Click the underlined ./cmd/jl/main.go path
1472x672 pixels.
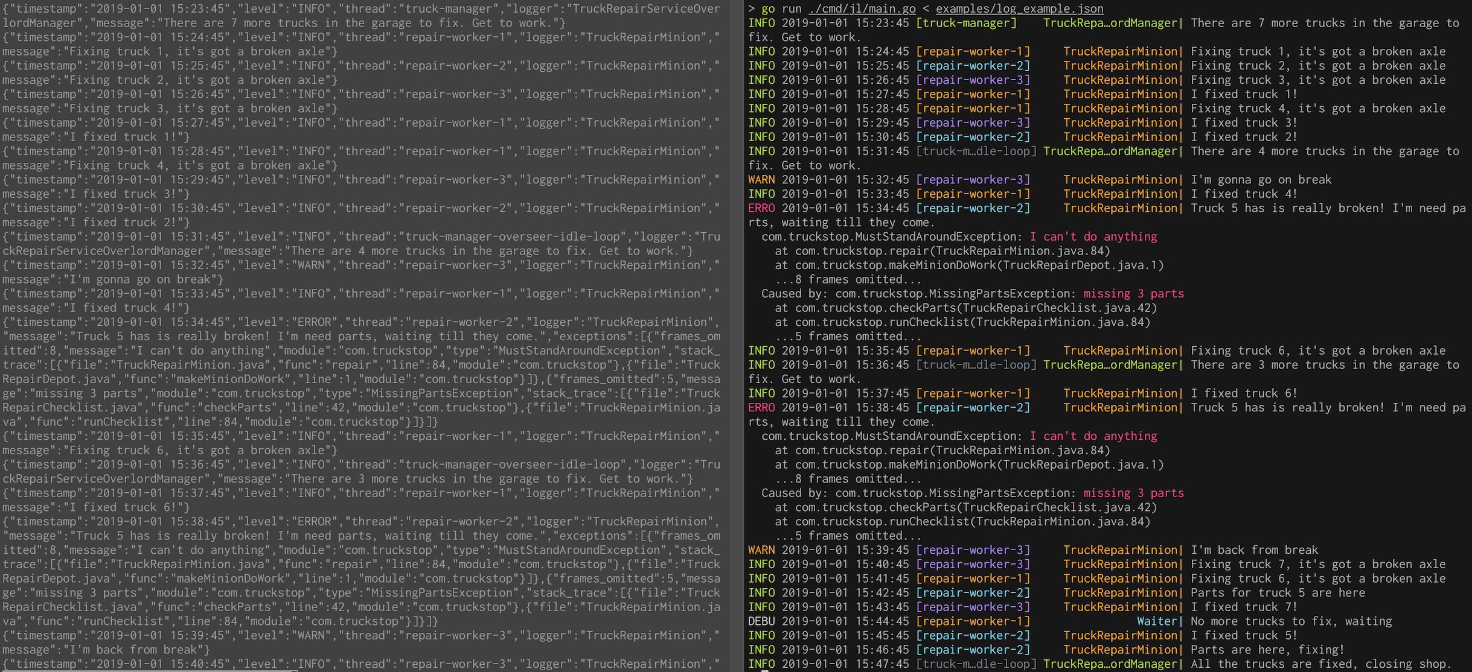pos(862,8)
